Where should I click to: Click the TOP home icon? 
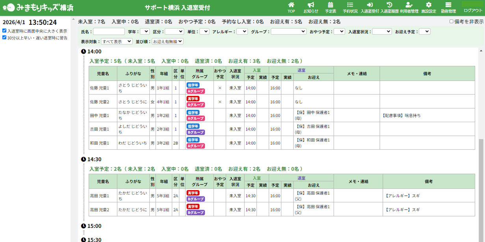tap(291, 5)
